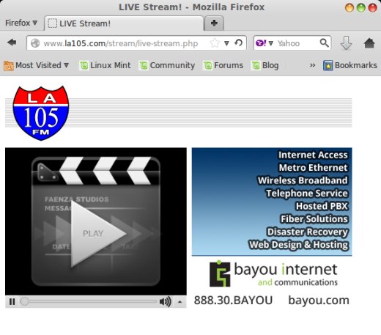The height and width of the screenshot is (335, 381).
Task: Click the Internet Access ad text
Action: point(313,155)
